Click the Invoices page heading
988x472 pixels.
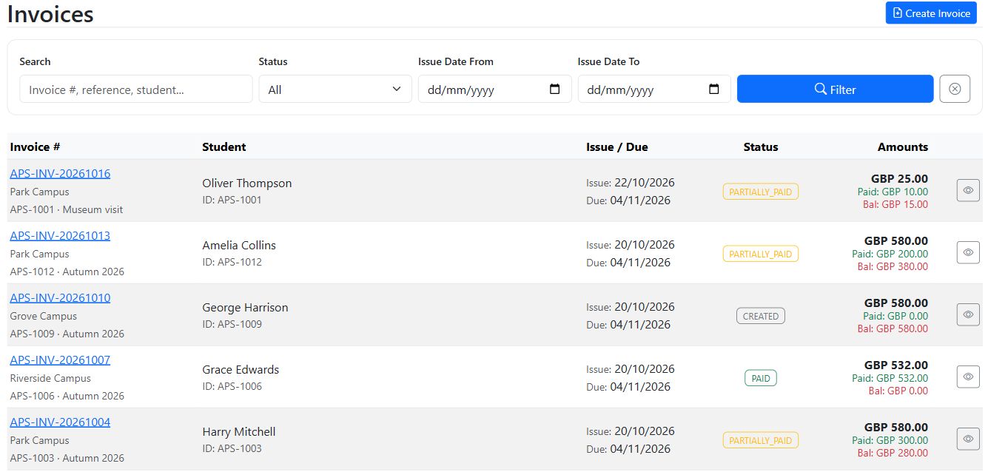(50, 13)
